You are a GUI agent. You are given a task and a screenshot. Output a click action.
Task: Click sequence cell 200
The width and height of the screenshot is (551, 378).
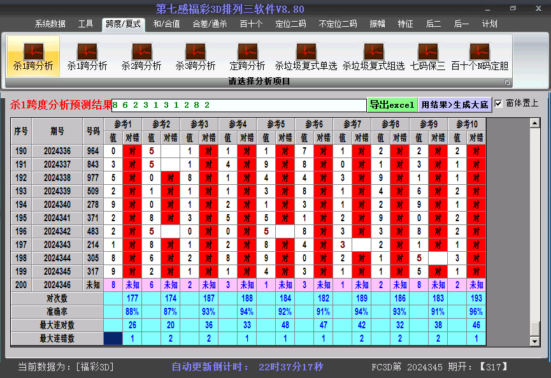tap(21, 285)
